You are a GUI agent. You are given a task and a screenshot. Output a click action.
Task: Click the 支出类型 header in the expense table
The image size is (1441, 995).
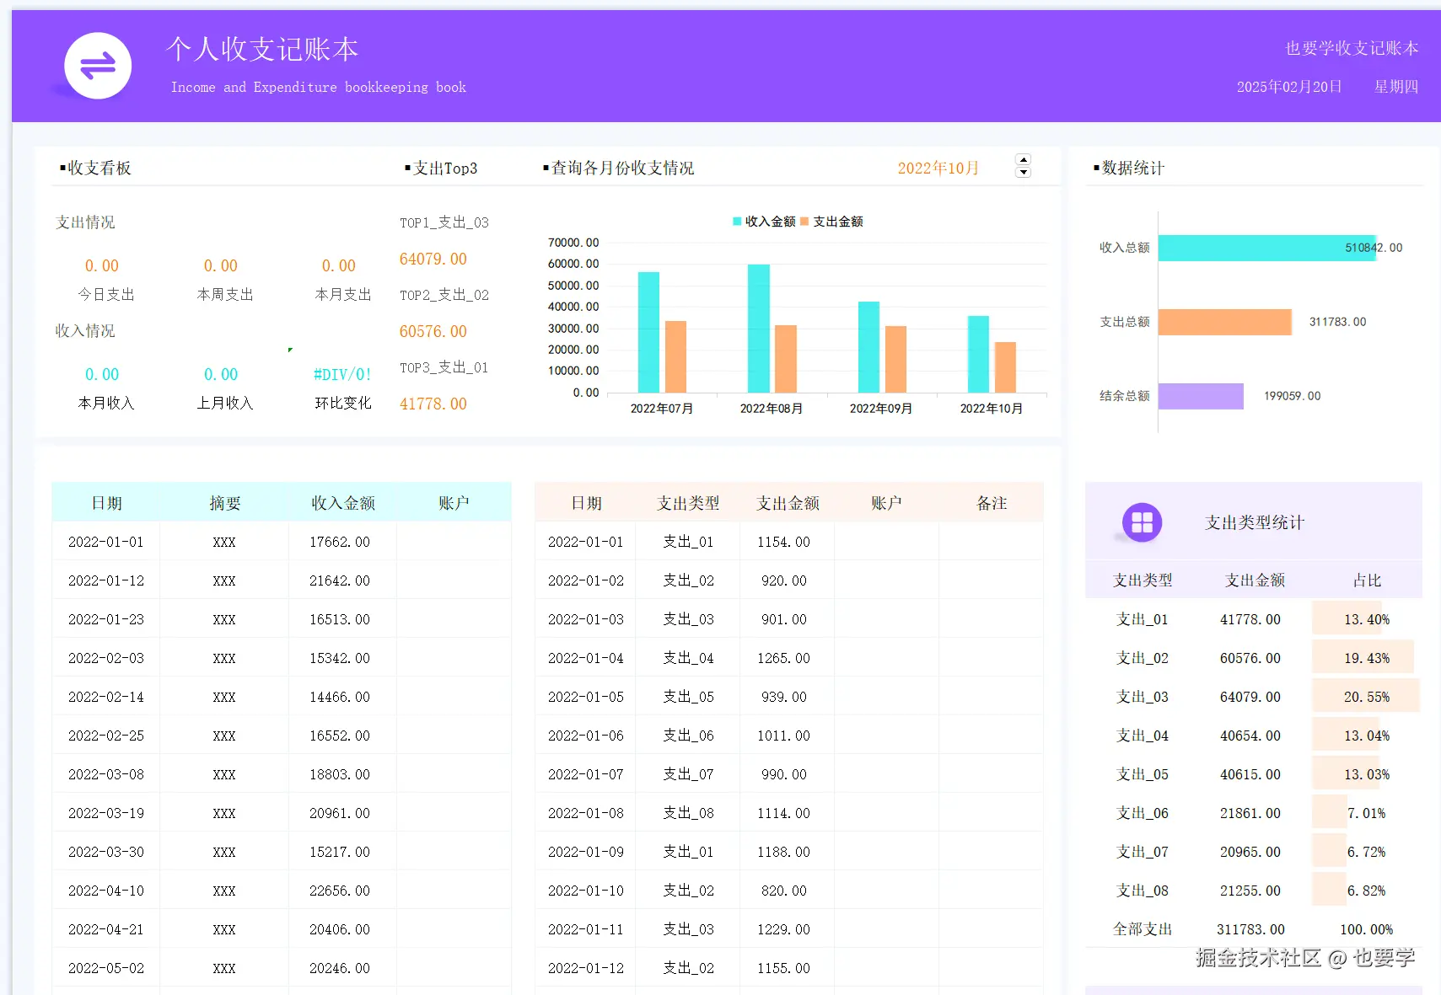click(688, 503)
